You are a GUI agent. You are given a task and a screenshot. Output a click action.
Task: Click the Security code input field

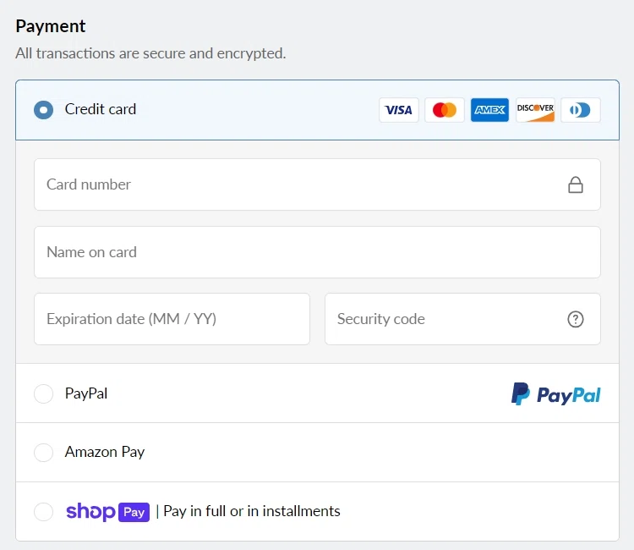pyautogui.click(x=444, y=319)
